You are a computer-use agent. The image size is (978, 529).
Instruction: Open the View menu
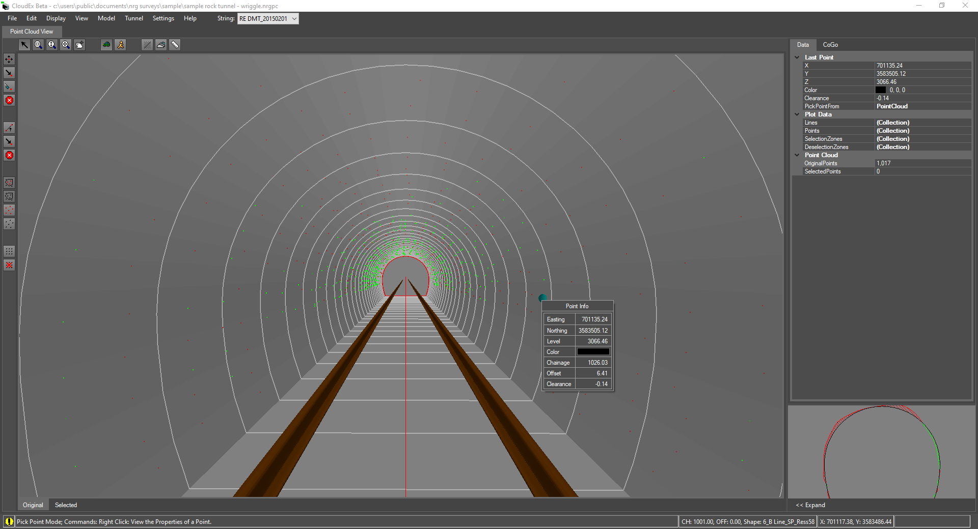[81, 18]
